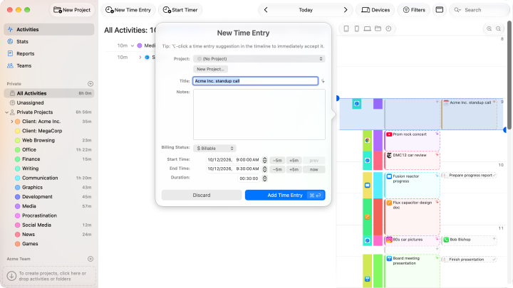Select the Graphics project
The width and height of the screenshot is (513, 288).
[49, 187]
